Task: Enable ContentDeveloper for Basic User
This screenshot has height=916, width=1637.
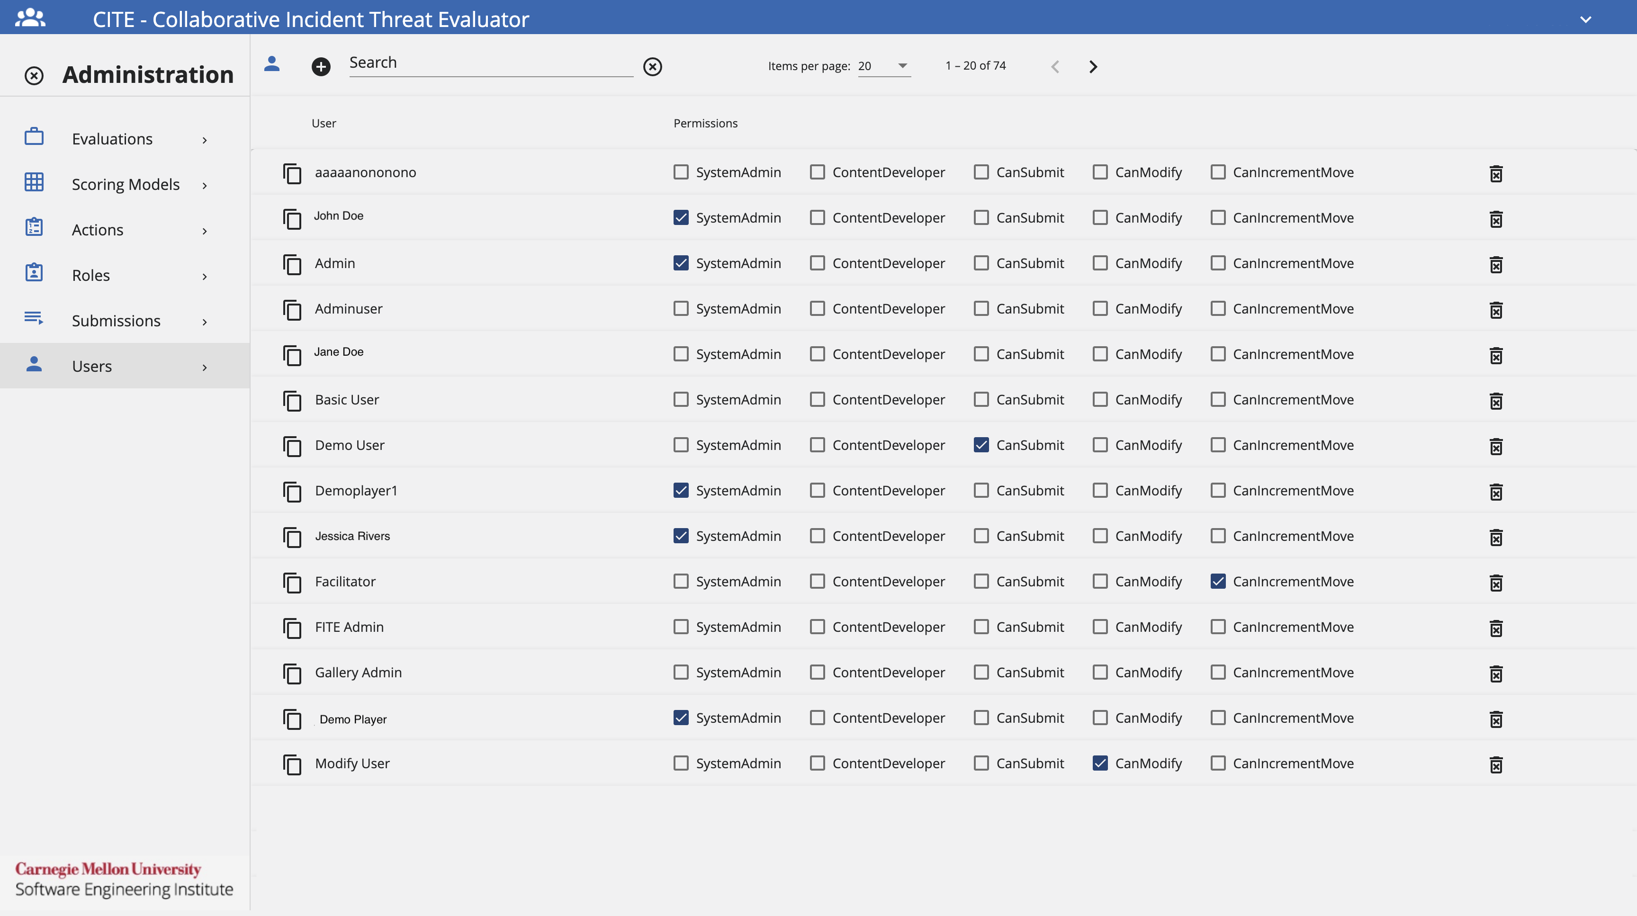Action: point(817,400)
